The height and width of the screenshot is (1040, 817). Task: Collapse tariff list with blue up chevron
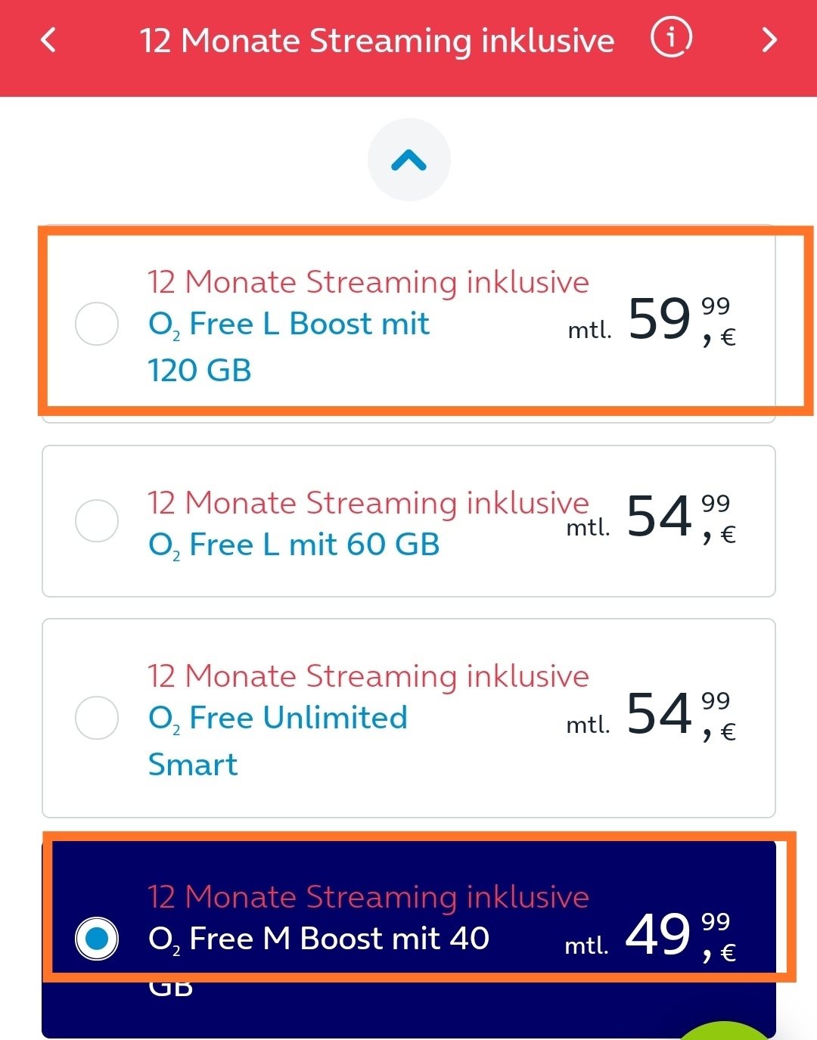[x=409, y=160]
